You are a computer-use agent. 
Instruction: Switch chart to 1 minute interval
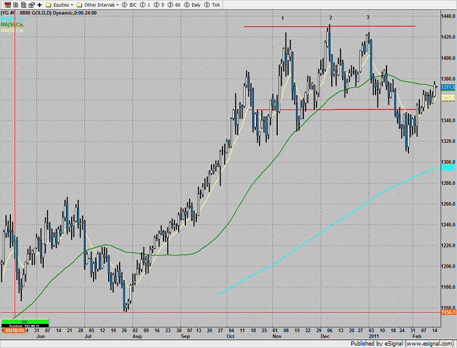pos(145,5)
